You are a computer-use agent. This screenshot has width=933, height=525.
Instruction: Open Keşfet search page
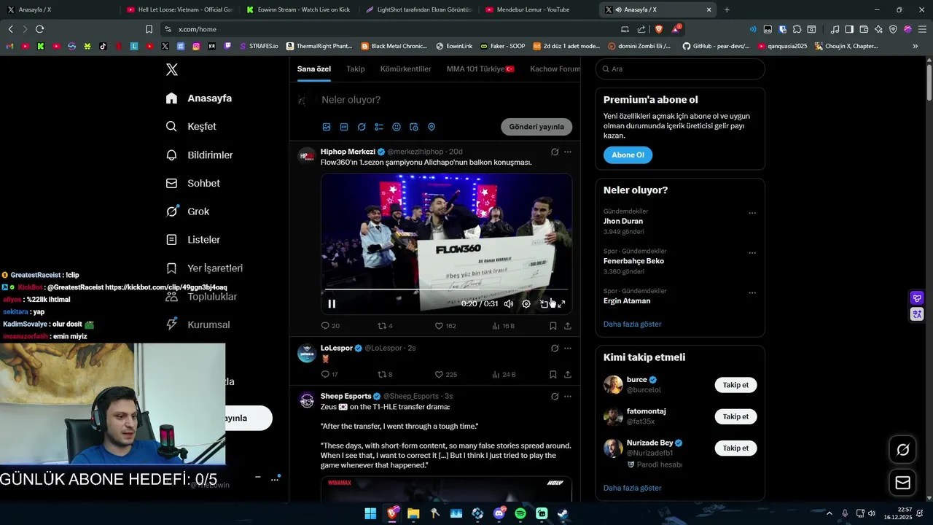tap(192, 126)
